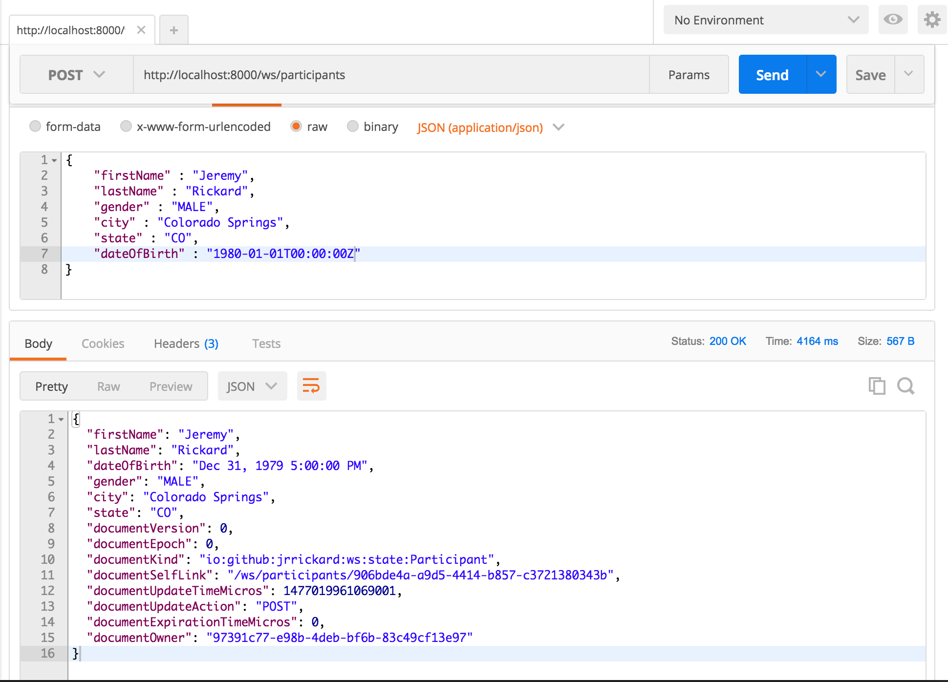The image size is (948, 682).
Task: Click the Params button
Action: point(689,74)
